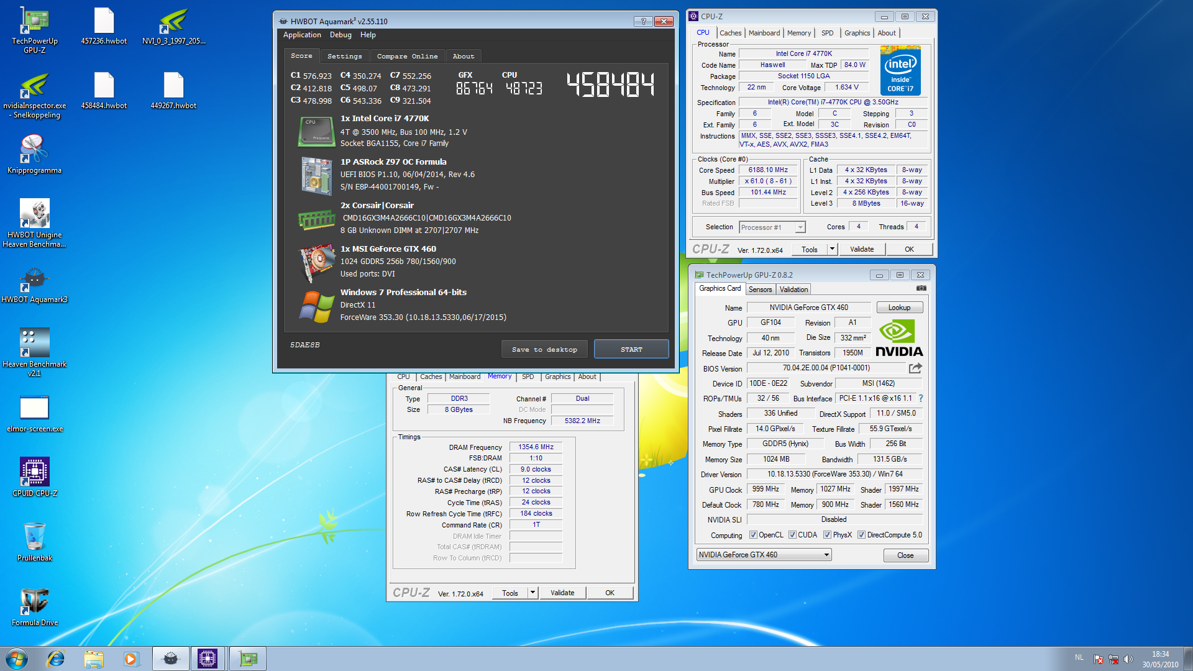Click OK button in lower CPU-Z
Screen dimensions: 1193x671
[610, 593]
